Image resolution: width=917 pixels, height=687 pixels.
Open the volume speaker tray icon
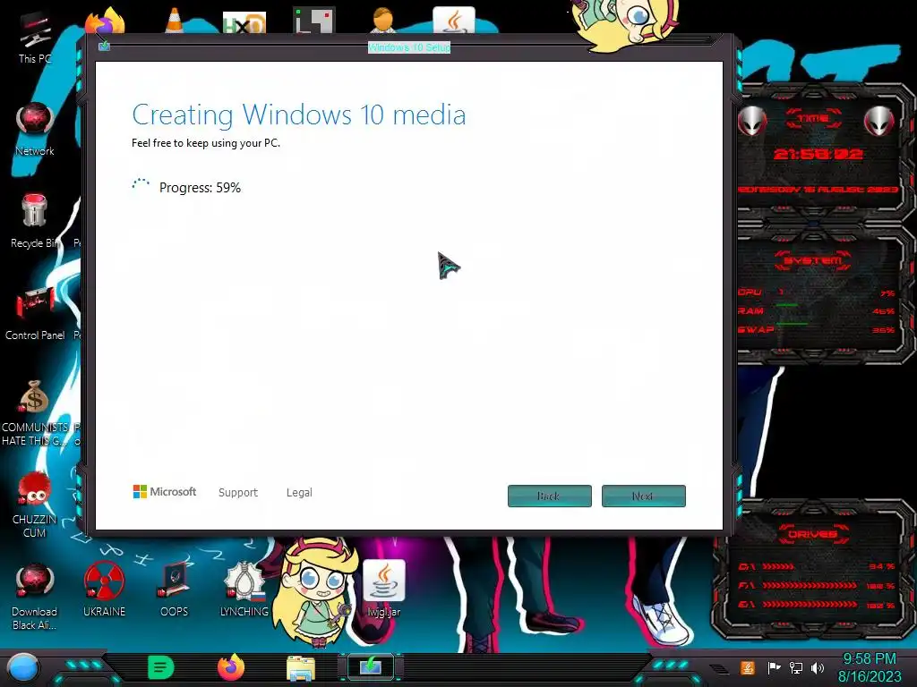click(x=818, y=667)
